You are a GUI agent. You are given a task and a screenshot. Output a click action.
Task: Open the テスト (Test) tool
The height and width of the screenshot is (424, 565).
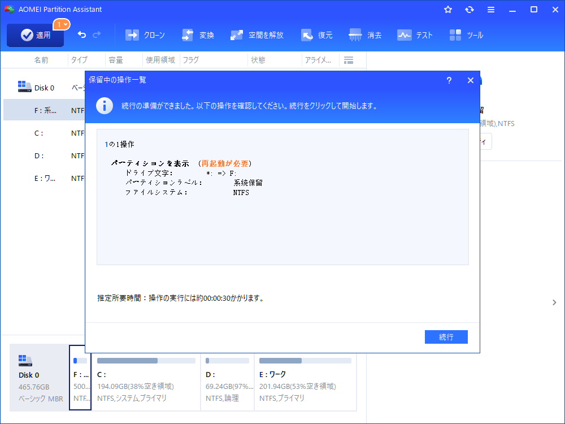point(415,35)
